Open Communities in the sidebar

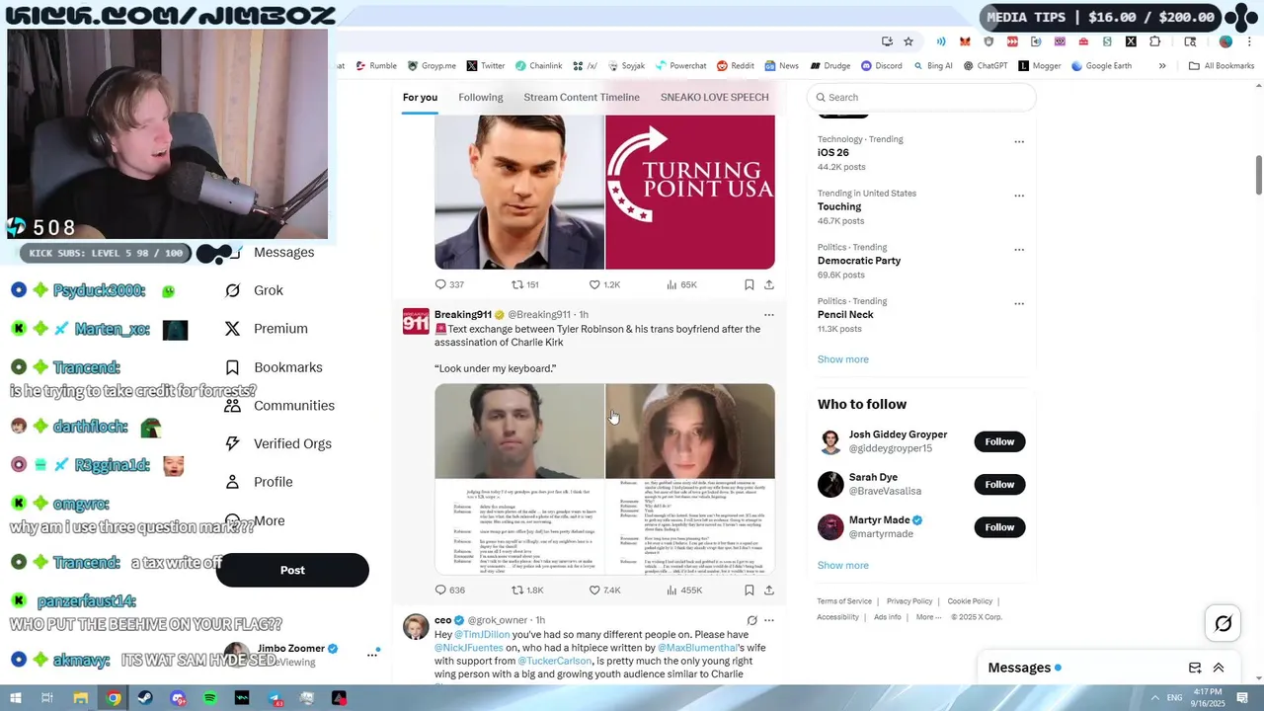tap(279, 406)
